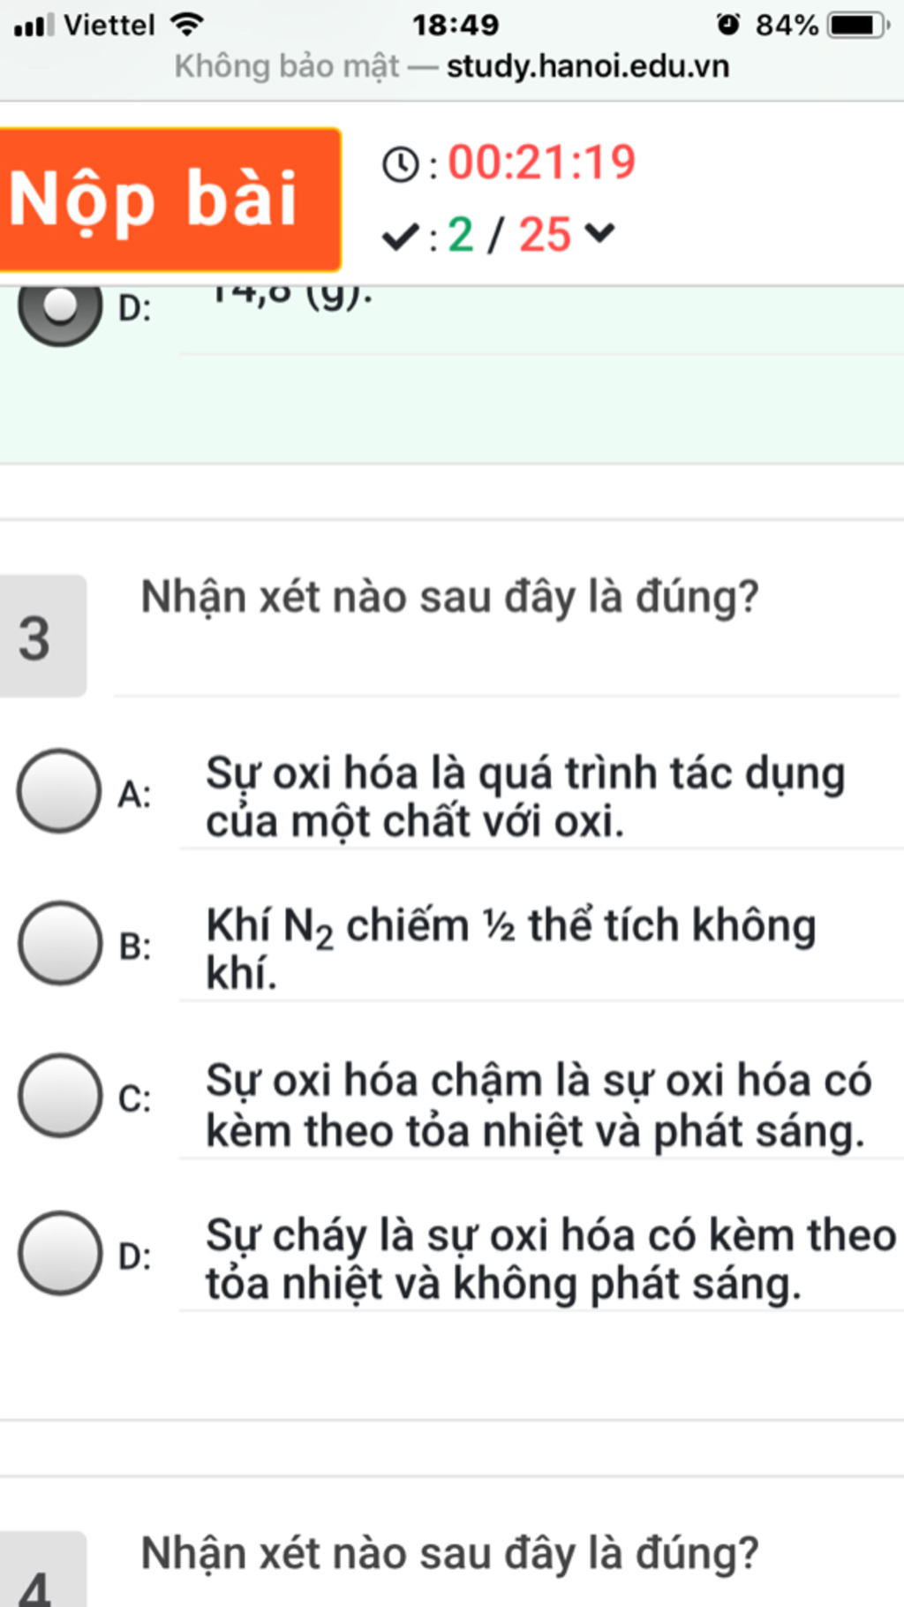Submit the test with Nộp bài button
Screen dimensions: 904x1607
(x=170, y=200)
